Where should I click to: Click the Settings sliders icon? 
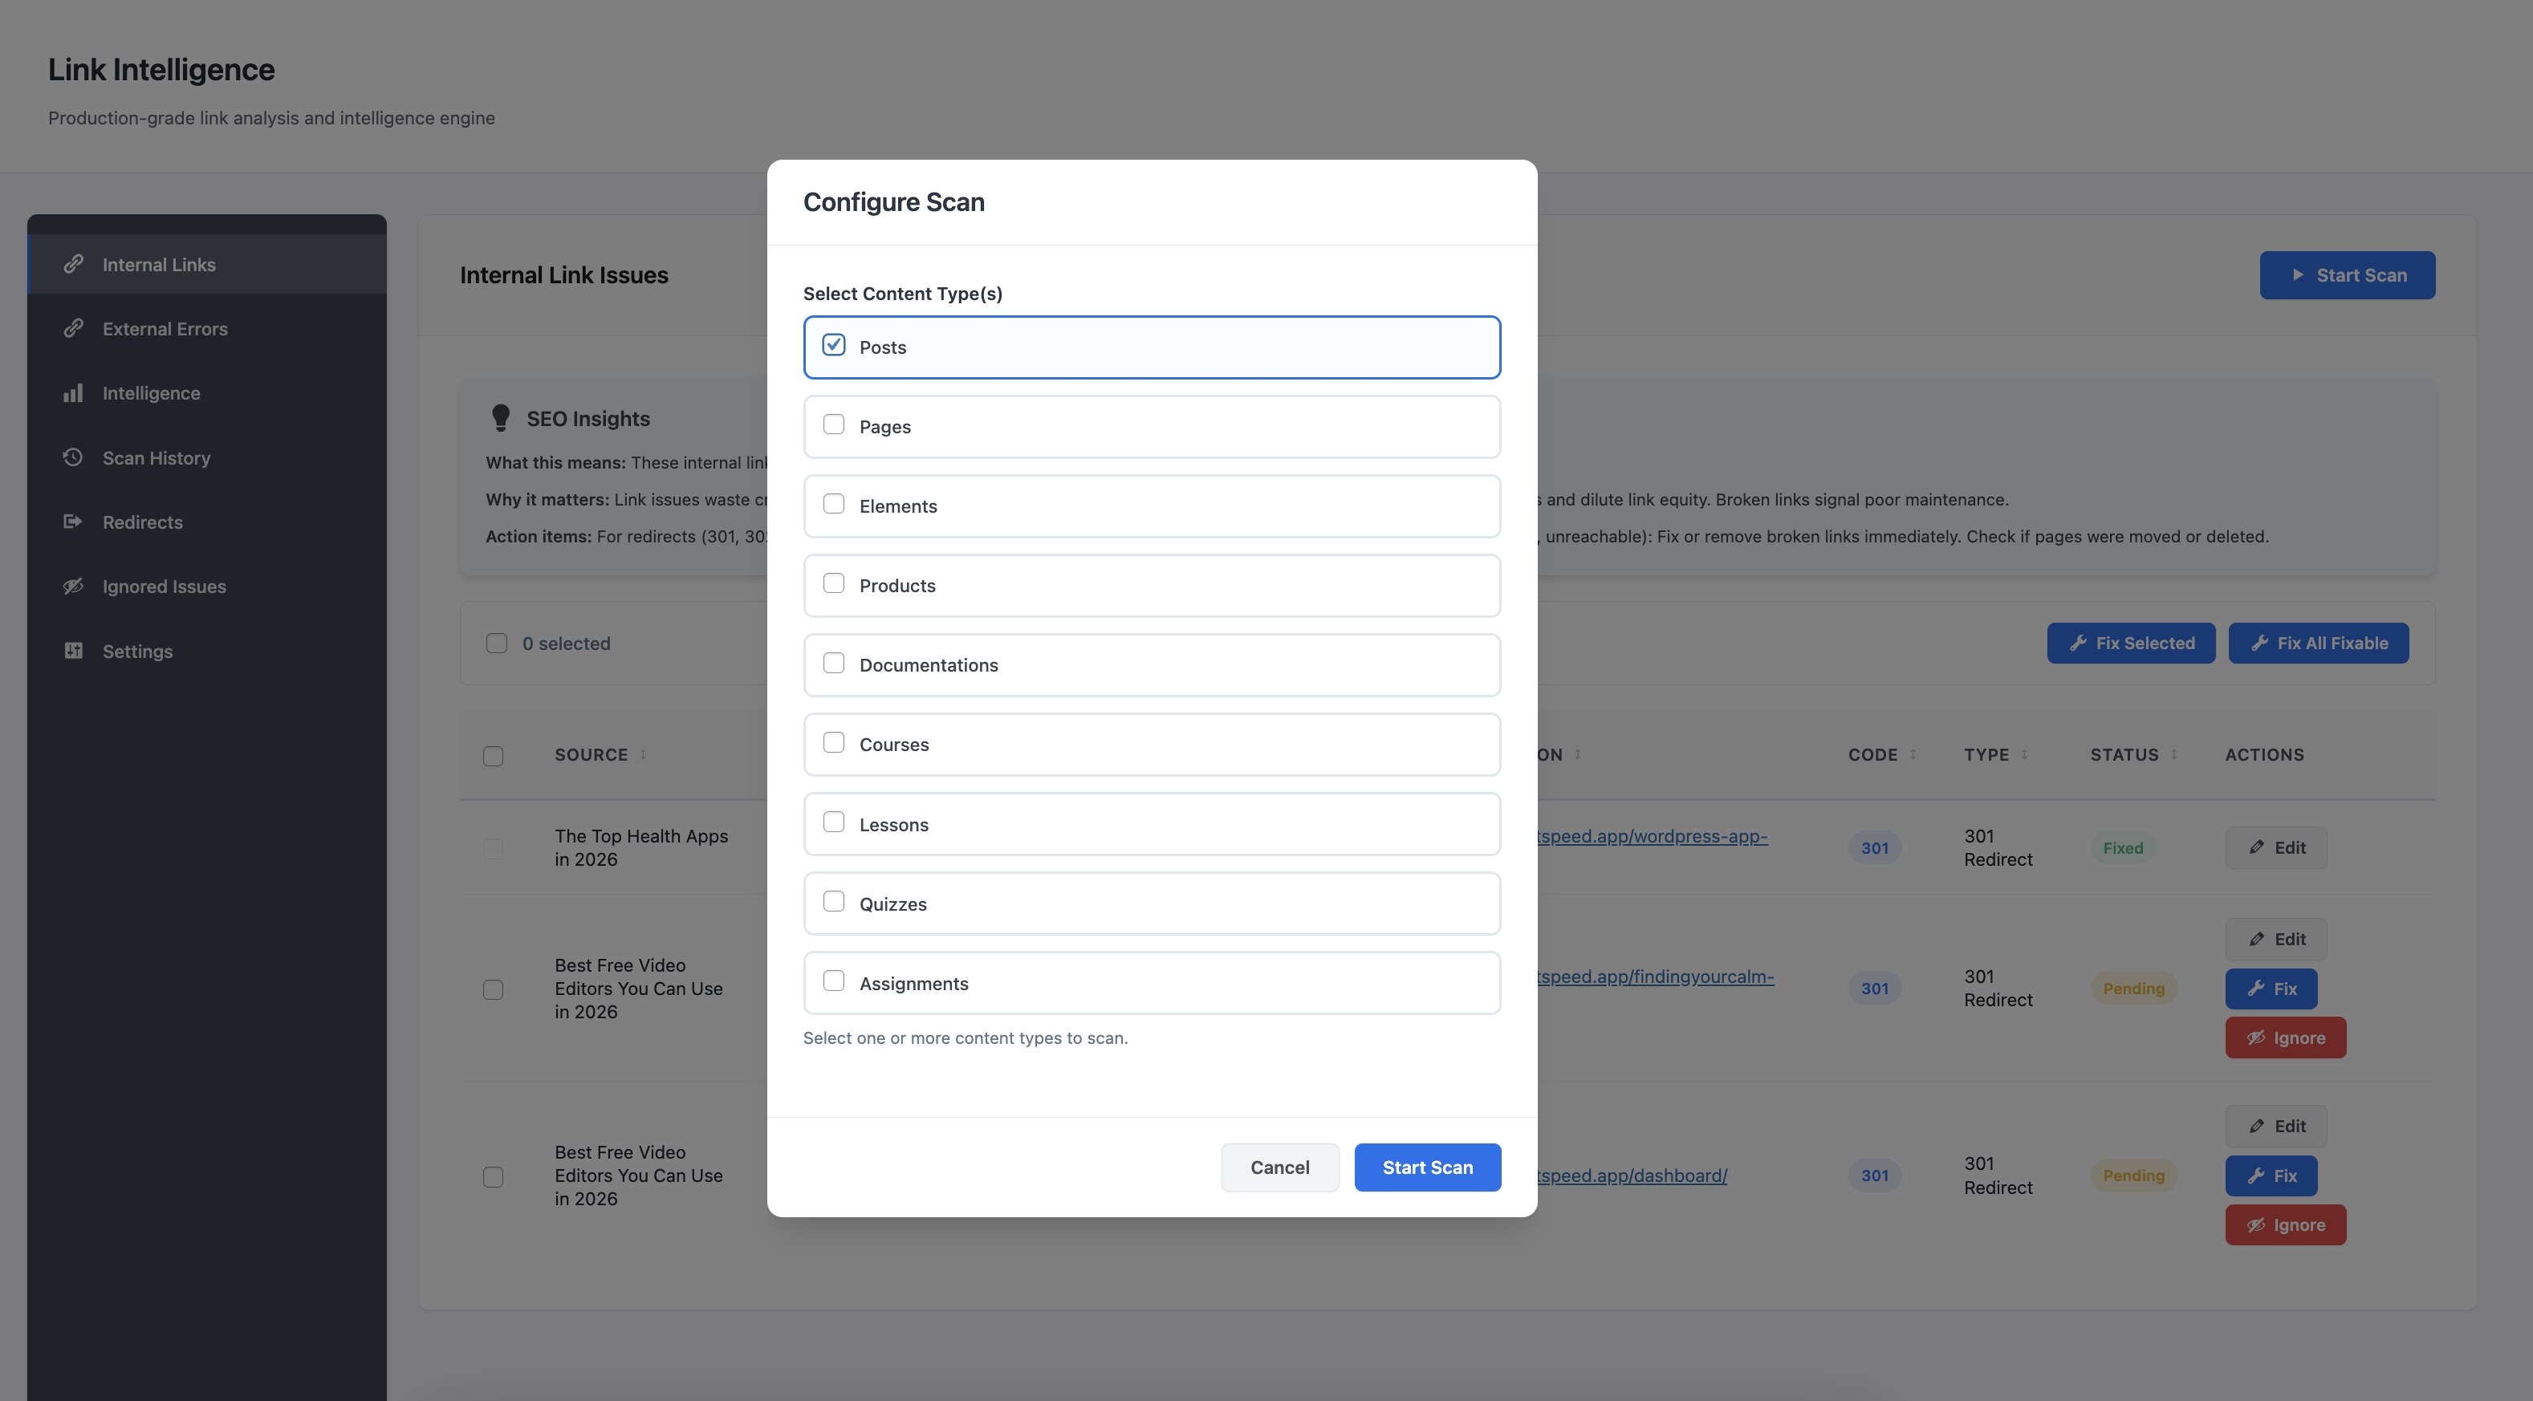[73, 651]
